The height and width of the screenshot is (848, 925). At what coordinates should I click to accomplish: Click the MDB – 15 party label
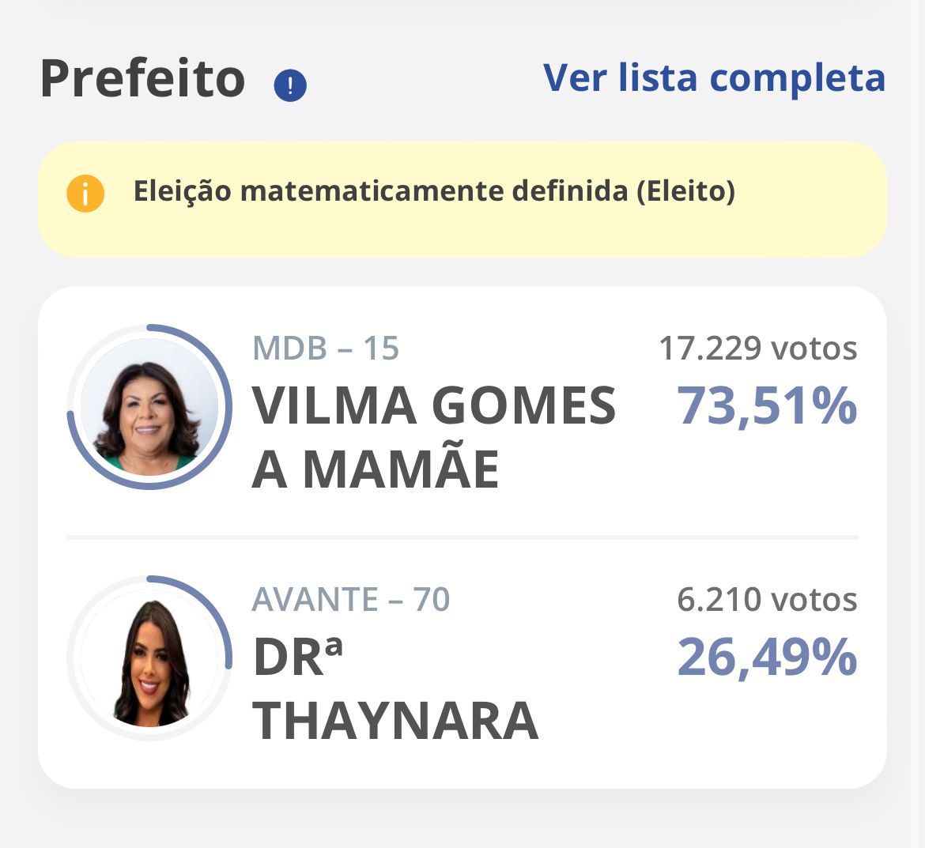326,349
